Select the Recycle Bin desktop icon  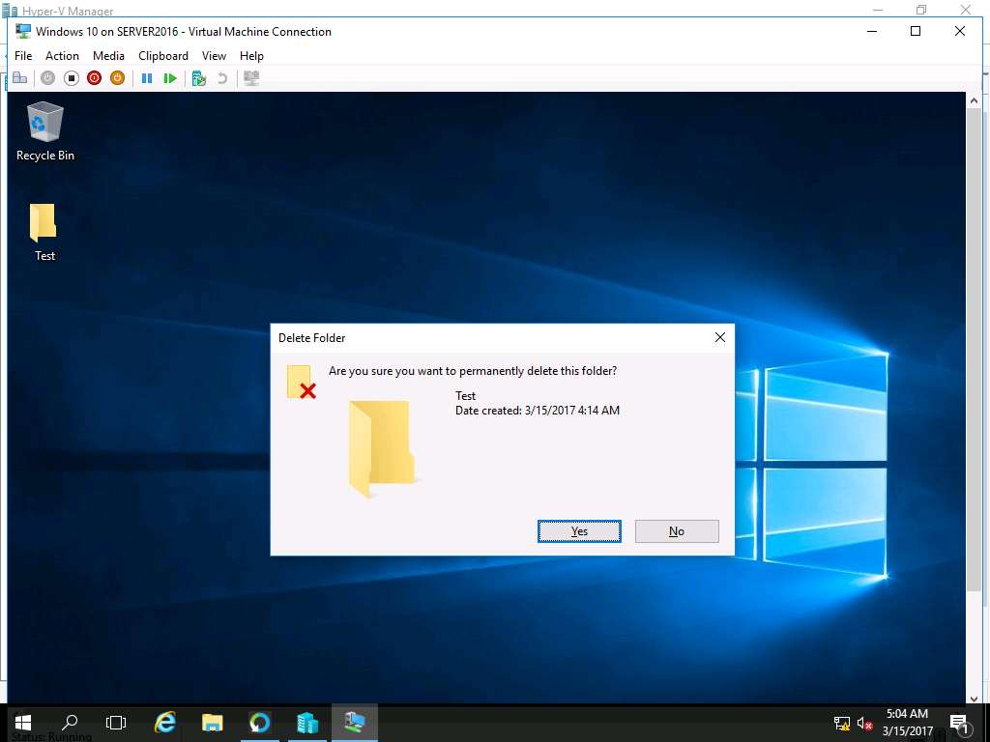coord(44,131)
